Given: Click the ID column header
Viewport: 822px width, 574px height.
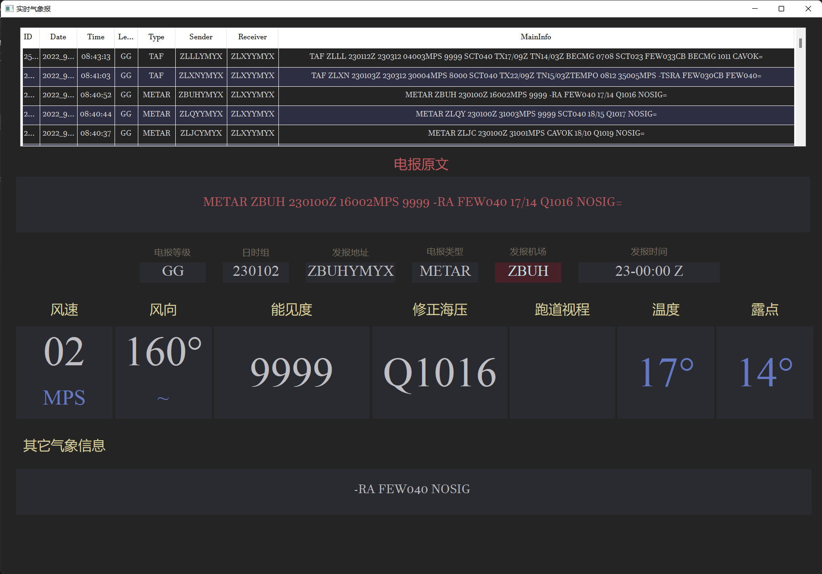Looking at the screenshot, I should [x=28, y=37].
